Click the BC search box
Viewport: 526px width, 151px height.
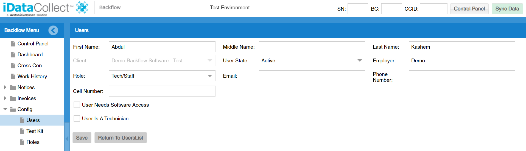(391, 9)
